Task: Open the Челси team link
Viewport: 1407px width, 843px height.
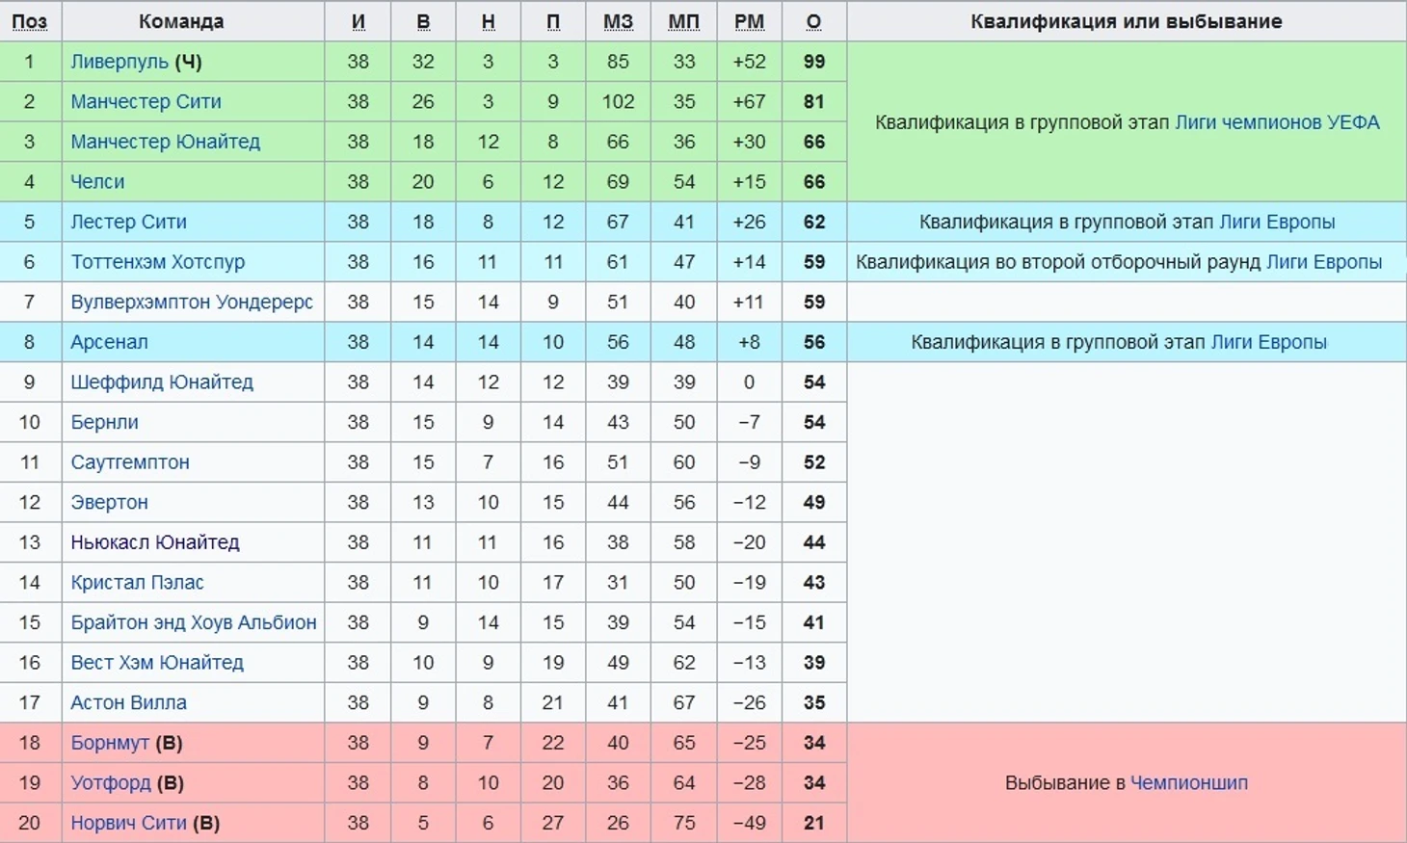Action: [97, 182]
